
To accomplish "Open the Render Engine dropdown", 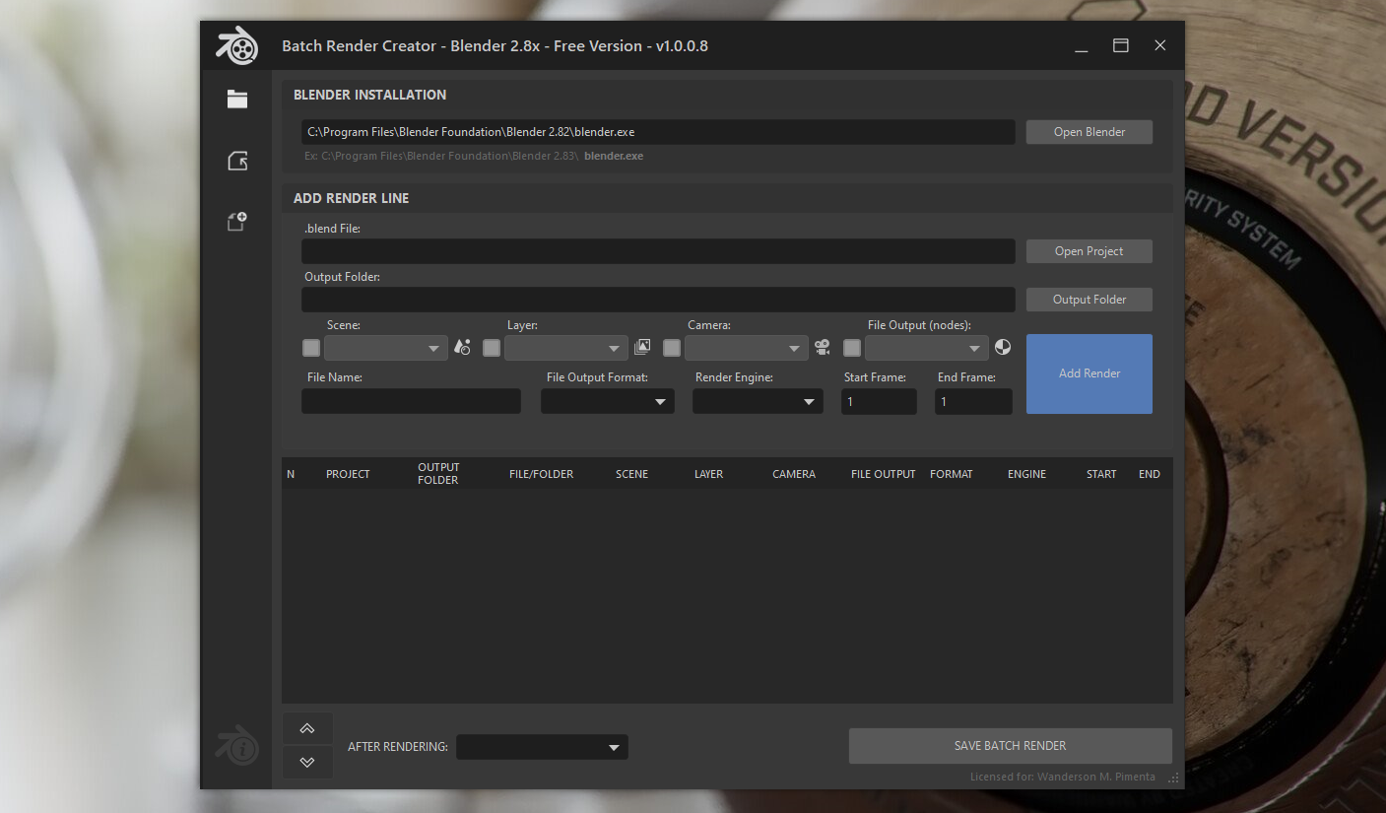I will pyautogui.click(x=757, y=401).
